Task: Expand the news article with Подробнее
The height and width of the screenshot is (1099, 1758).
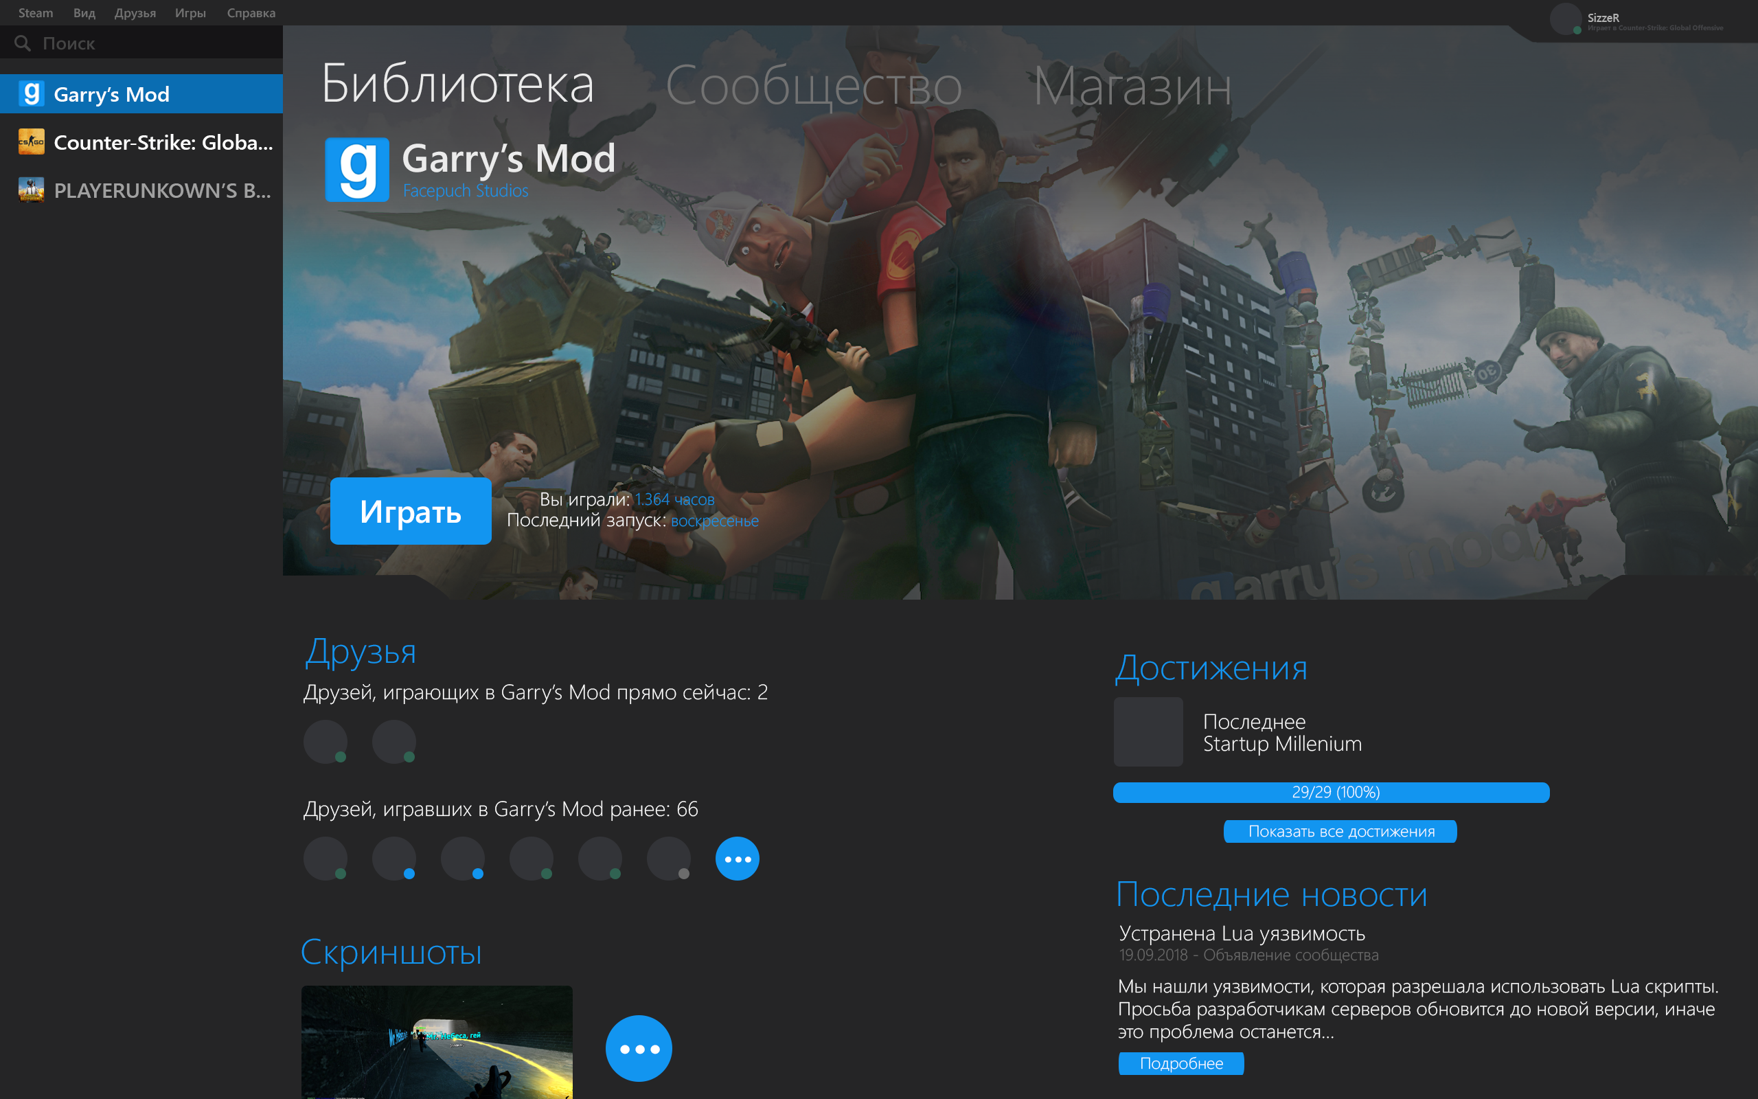Action: coord(1180,1063)
